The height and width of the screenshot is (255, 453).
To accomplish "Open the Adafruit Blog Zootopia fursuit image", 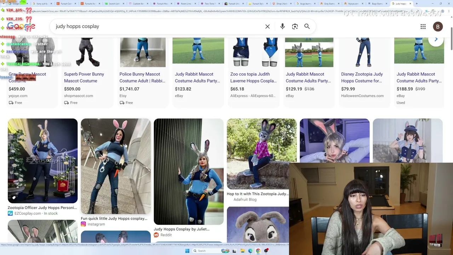I will click(262, 154).
